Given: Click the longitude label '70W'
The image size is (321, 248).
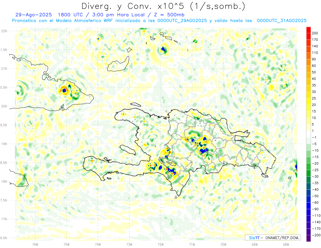Looking at the screenshot, I should click(223, 244).
